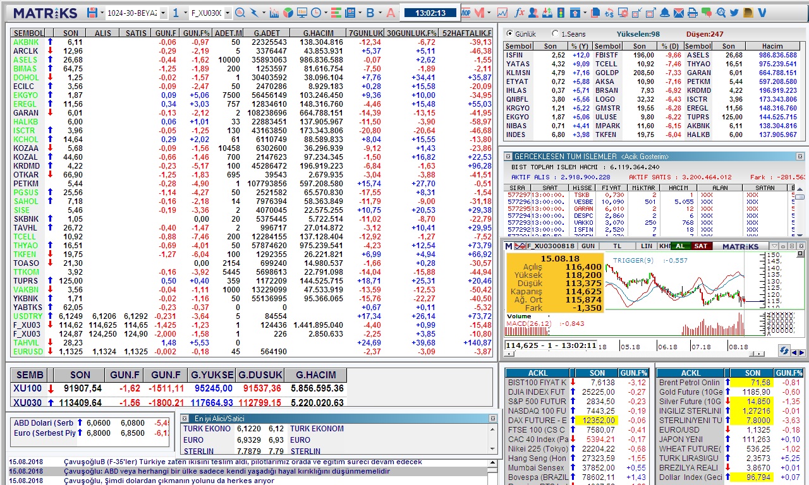Click the pie chart toolbar icon
809x485 pixels.
point(288,13)
